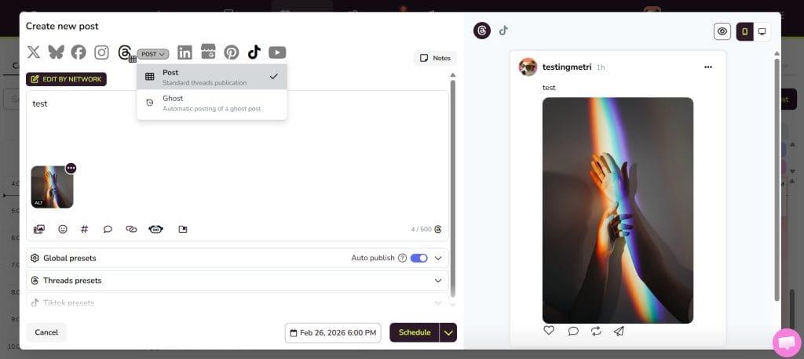Expand the Threads presets section

(237, 281)
